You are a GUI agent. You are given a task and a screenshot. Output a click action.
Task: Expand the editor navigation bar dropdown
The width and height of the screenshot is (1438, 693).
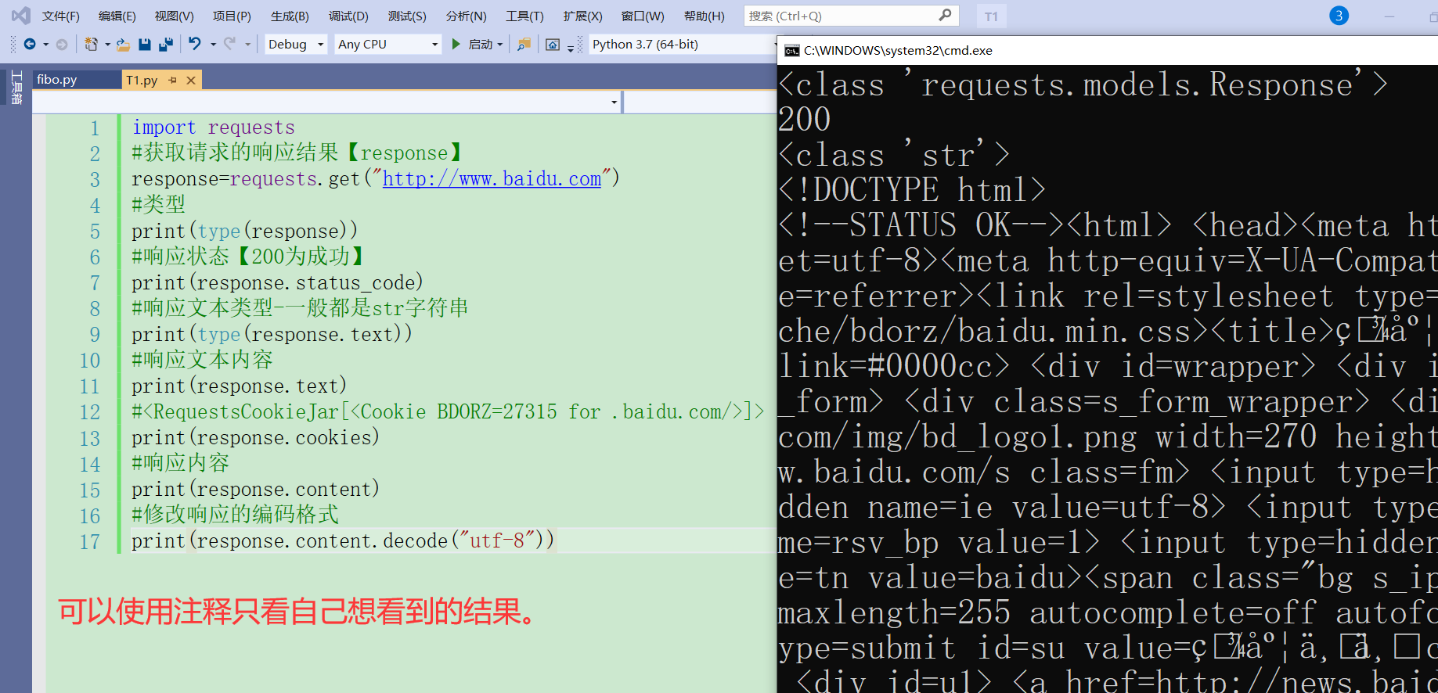614,102
